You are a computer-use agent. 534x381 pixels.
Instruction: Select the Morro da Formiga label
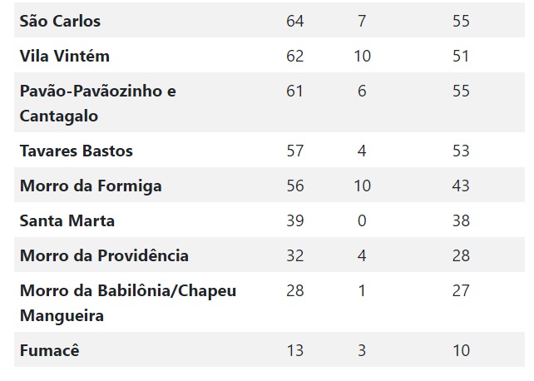(x=91, y=186)
